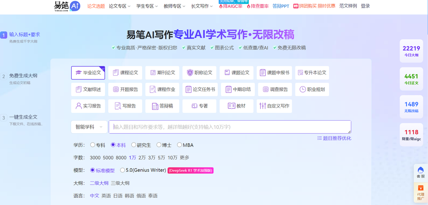Select the 课程作业 pencil-page icon
Viewport: 428px width, 205px height.
(x=153, y=89)
